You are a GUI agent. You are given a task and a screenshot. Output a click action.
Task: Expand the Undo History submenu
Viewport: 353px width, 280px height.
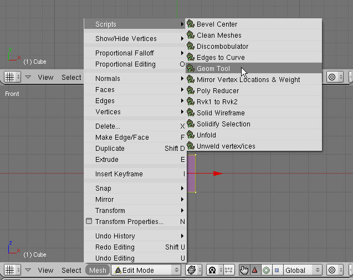coord(135,236)
